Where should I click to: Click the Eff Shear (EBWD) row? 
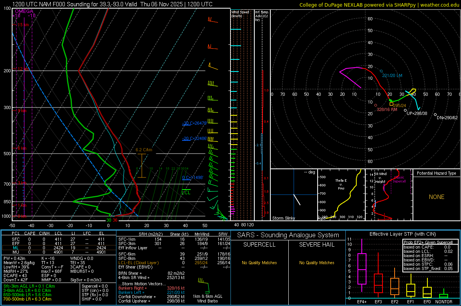174,267
